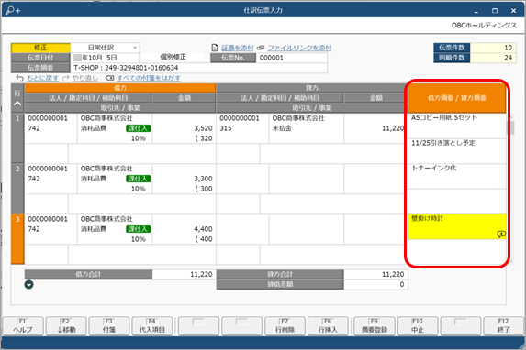The height and width of the screenshot is (350, 526).
Task: Click the もとに戻す link
Action: point(42,78)
